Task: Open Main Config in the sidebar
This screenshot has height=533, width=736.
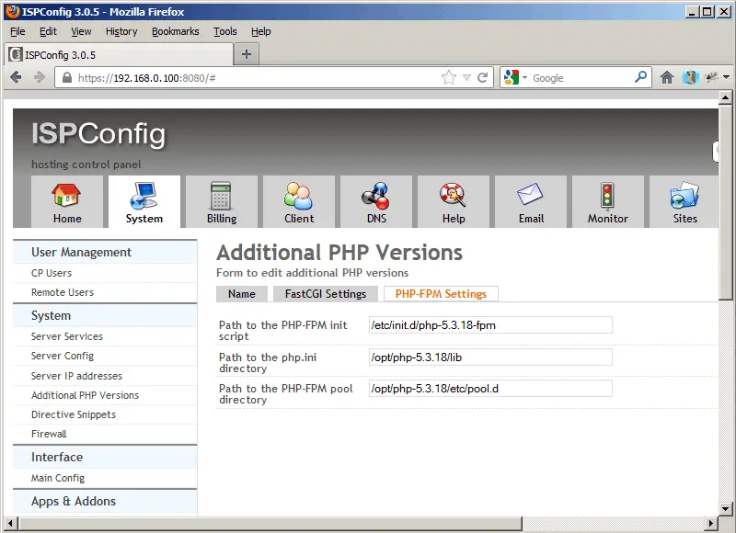Action: [x=58, y=478]
